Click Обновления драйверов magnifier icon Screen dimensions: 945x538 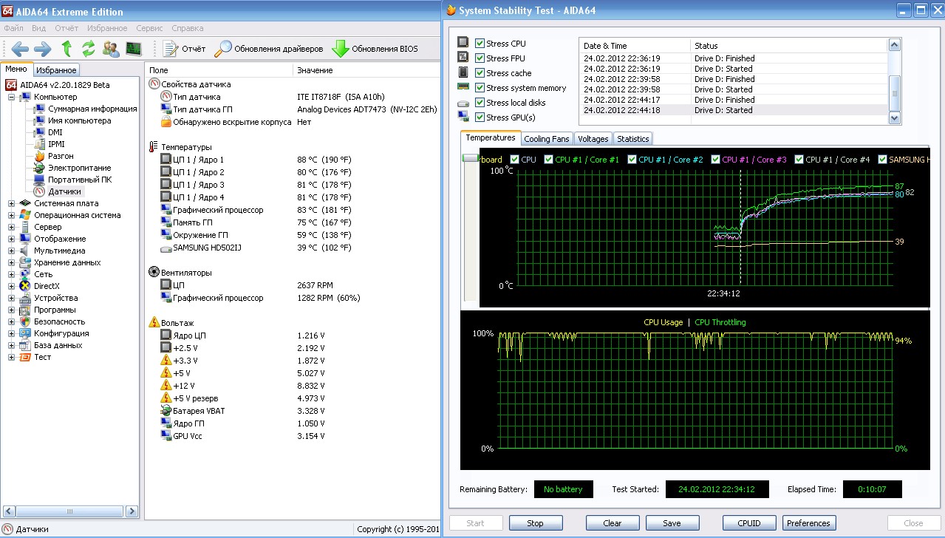[x=222, y=49]
